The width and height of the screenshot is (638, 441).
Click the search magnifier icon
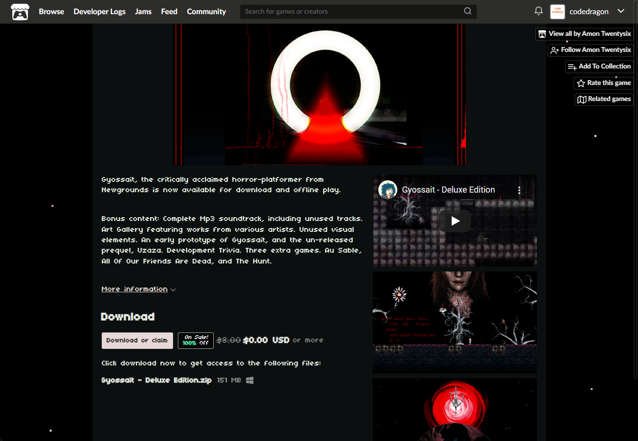467,11
